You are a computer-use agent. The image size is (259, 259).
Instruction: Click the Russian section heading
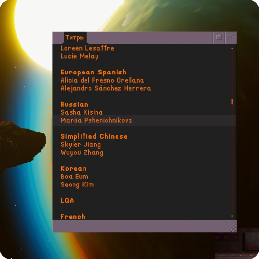coord(74,104)
